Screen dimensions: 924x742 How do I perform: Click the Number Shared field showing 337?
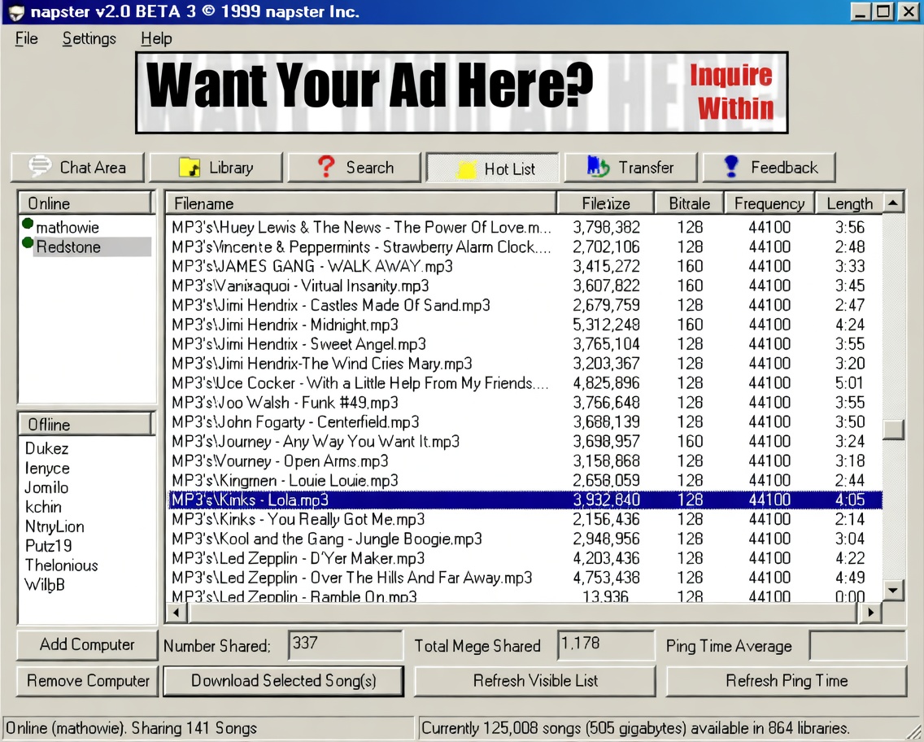(346, 644)
